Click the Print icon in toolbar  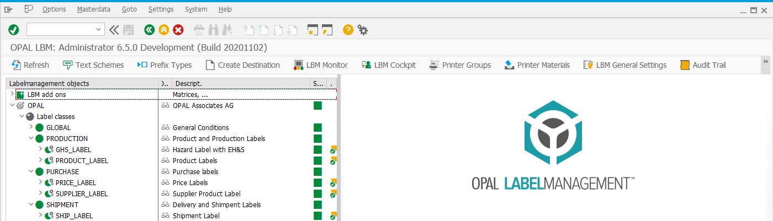coord(199,30)
